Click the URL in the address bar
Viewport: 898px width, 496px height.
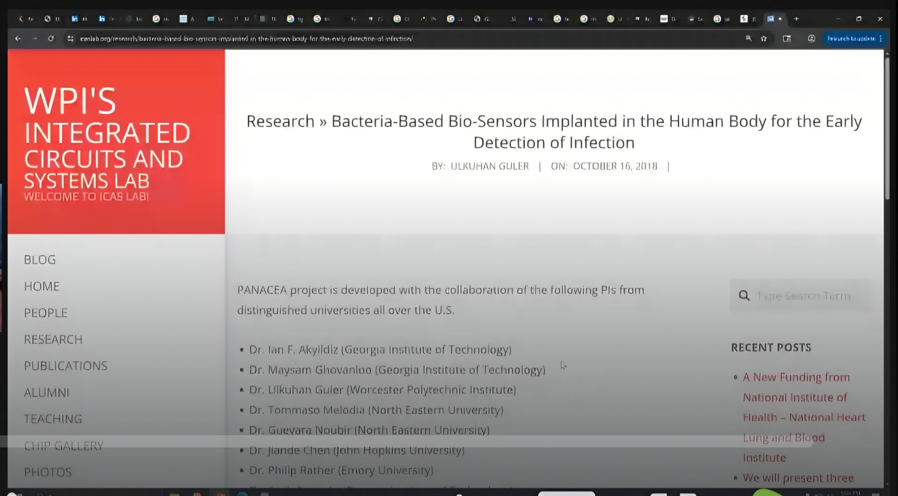tap(246, 39)
